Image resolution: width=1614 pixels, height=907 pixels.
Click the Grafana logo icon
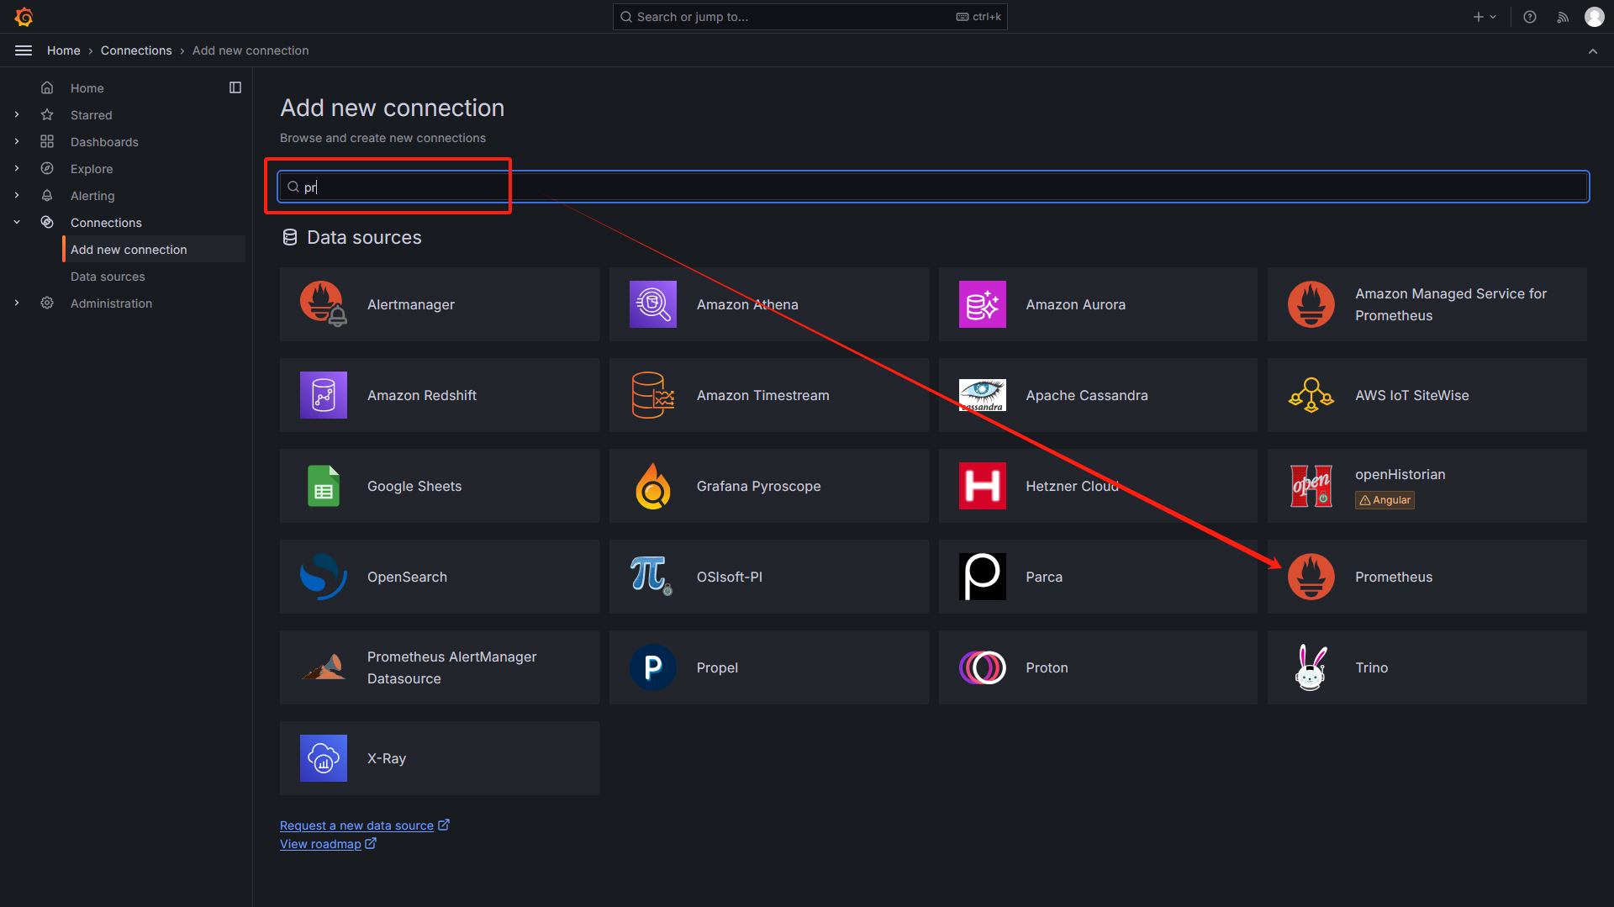click(x=24, y=17)
